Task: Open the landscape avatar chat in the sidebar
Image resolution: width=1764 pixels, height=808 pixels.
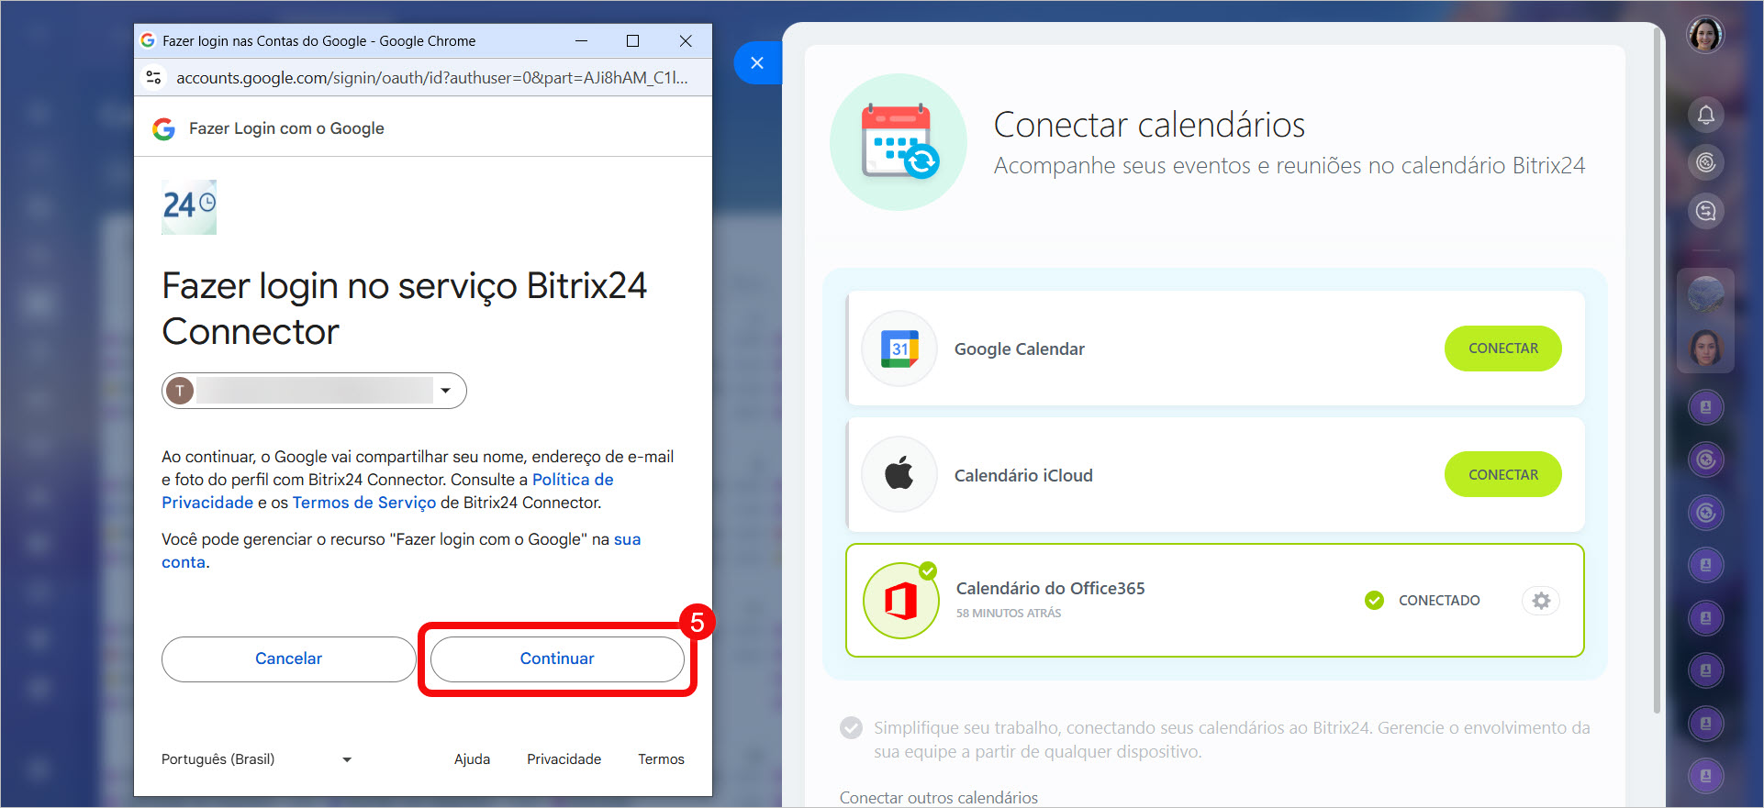Action: (x=1705, y=295)
